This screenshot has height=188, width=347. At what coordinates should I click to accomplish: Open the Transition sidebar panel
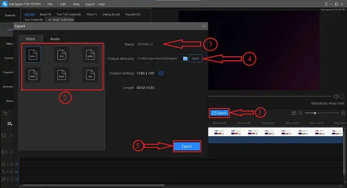(8, 72)
